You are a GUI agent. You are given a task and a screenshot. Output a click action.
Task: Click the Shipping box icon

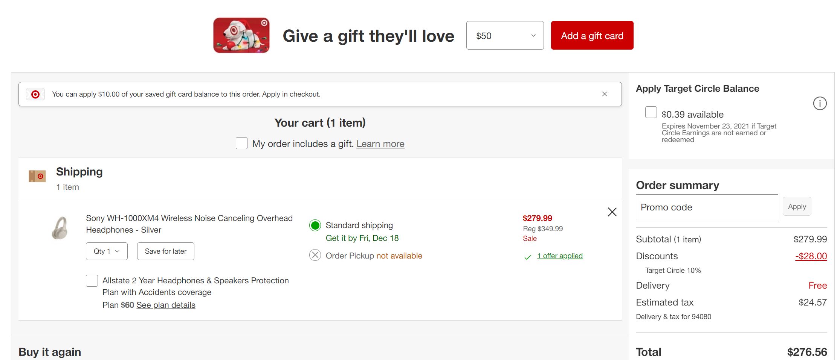pos(37,176)
